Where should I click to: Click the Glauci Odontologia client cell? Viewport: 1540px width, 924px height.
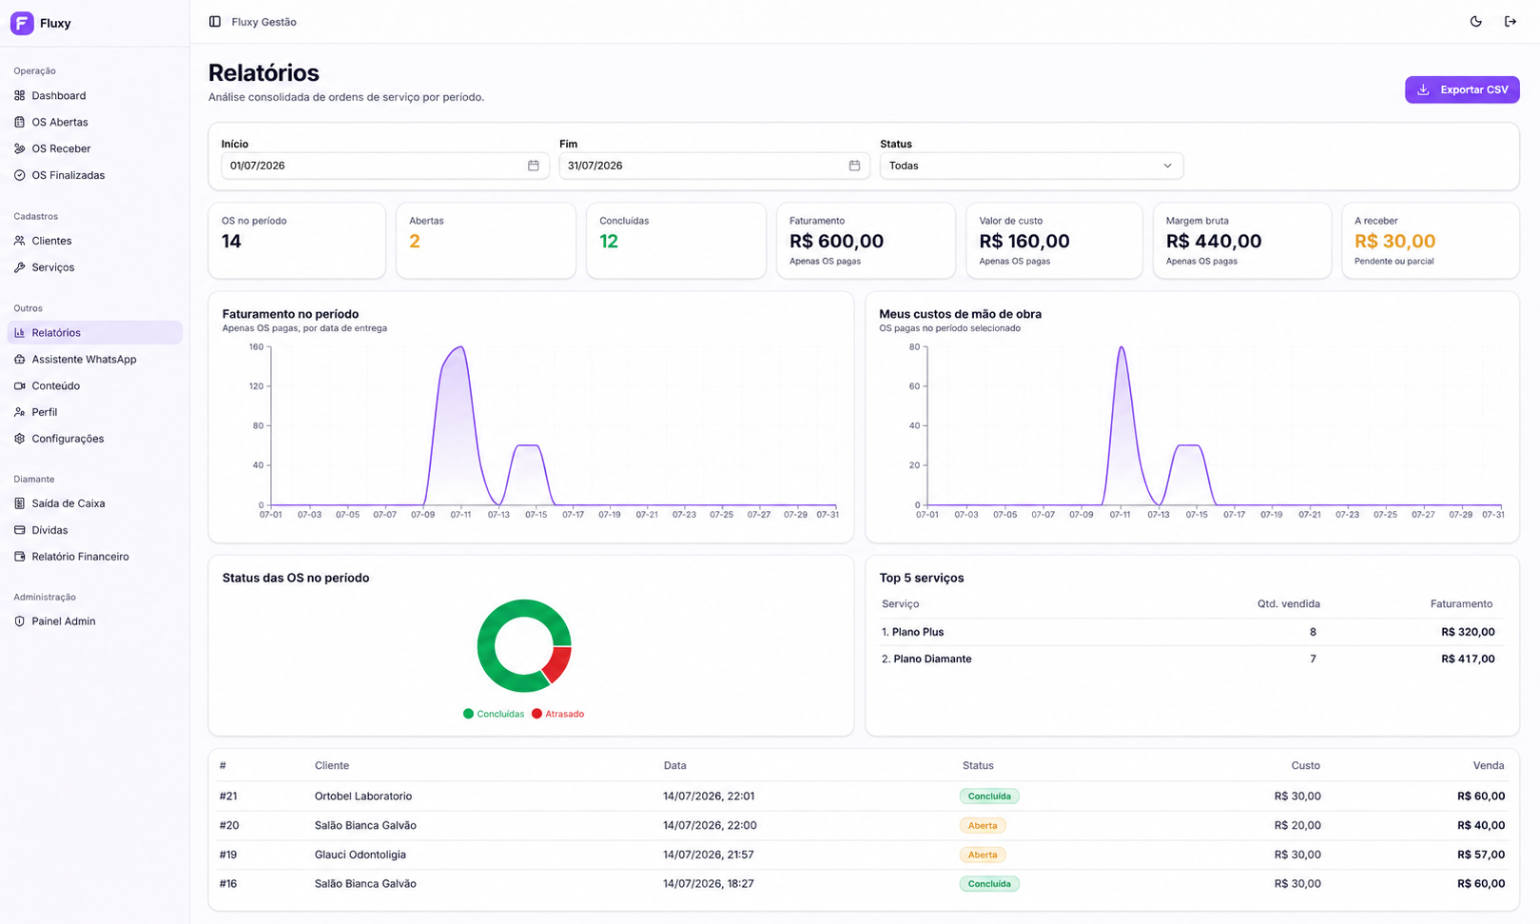(361, 855)
